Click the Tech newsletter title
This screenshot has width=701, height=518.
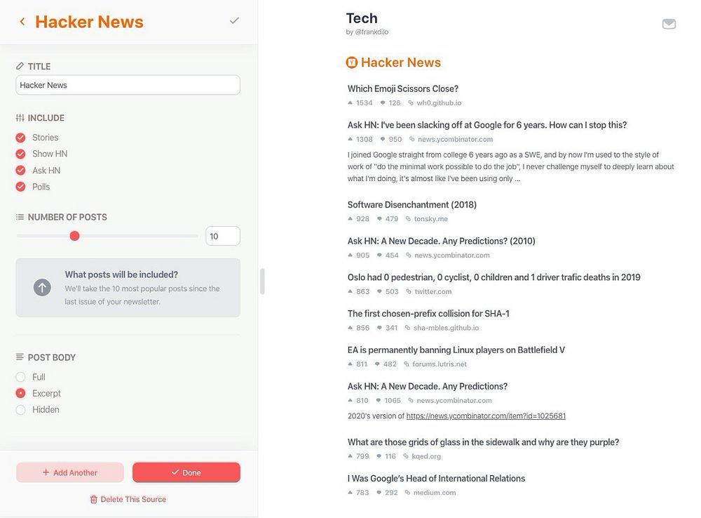tap(362, 18)
